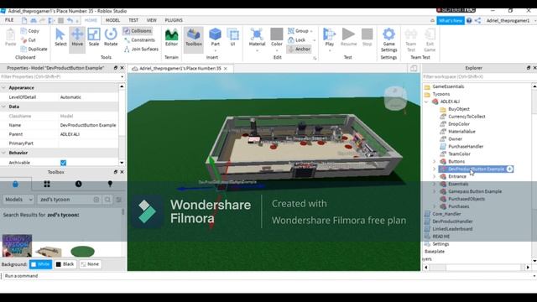Open the Toolbox inventory tab

tap(47, 185)
